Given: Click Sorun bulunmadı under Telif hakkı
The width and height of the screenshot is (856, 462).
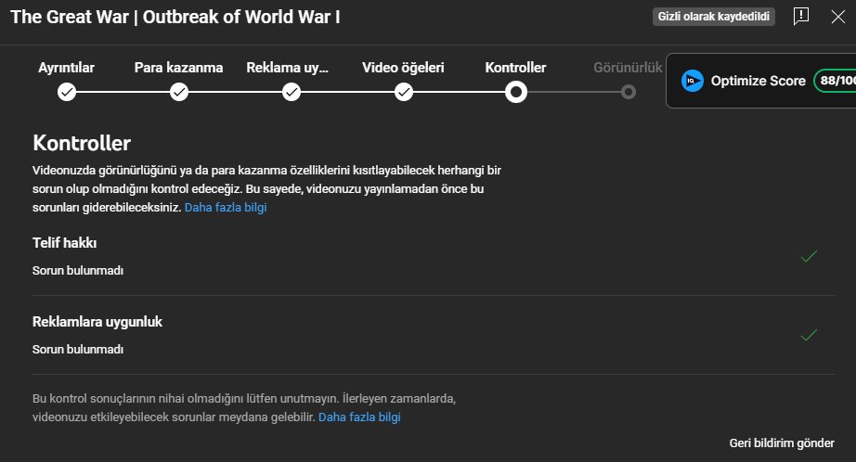Looking at the screenshot, I should tap(77, 271).
